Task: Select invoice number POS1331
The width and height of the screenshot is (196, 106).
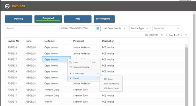Action: click(x=12, y=84)
